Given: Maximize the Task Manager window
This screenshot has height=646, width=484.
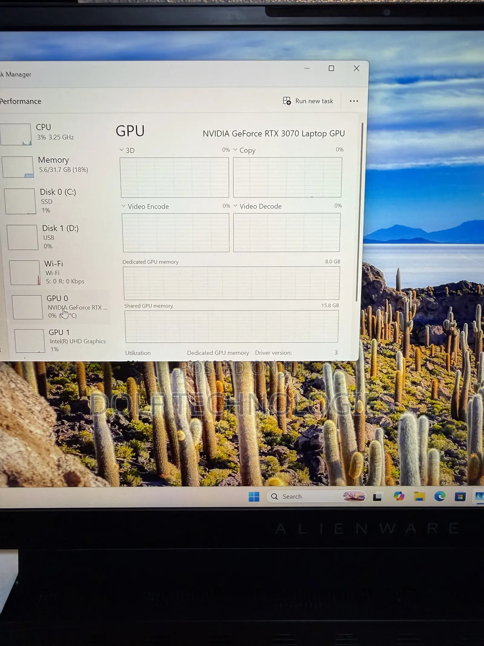Looking at the screenshot, I should pyautogui.click(x=332, y=68).
